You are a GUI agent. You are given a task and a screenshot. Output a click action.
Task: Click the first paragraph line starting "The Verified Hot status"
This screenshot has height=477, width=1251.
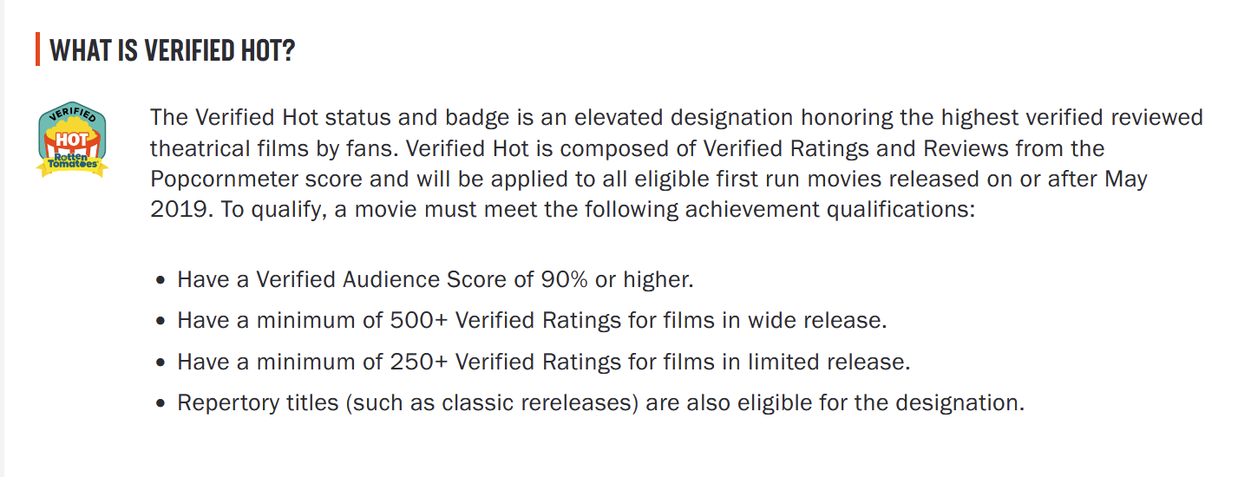coord(677,117)
